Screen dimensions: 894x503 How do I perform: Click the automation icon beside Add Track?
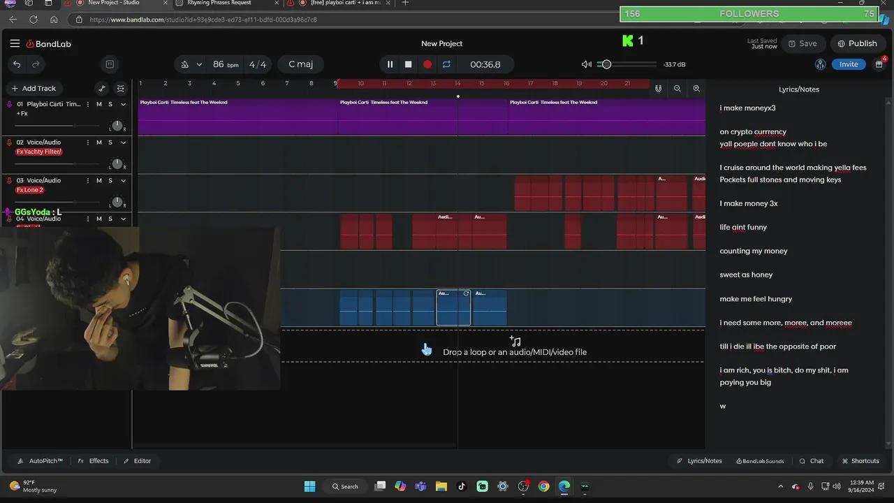102,89
